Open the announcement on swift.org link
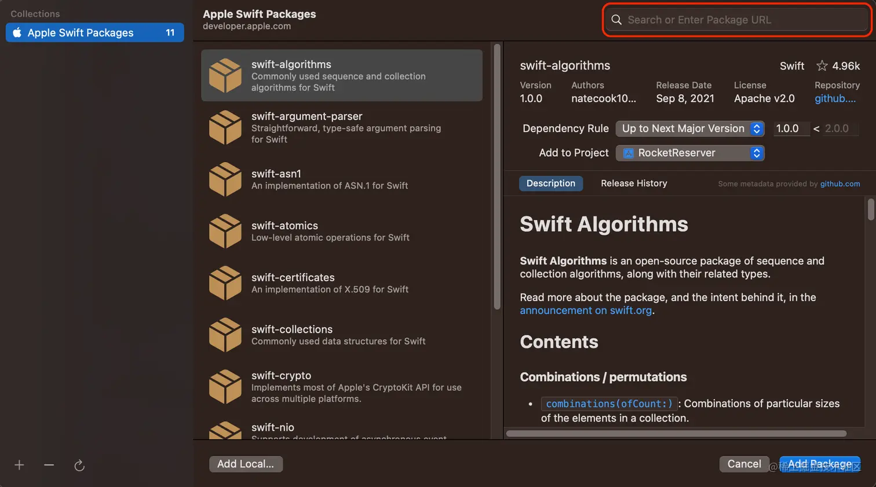This screenshot has height=487, width=876. click(x=585, y=310)
